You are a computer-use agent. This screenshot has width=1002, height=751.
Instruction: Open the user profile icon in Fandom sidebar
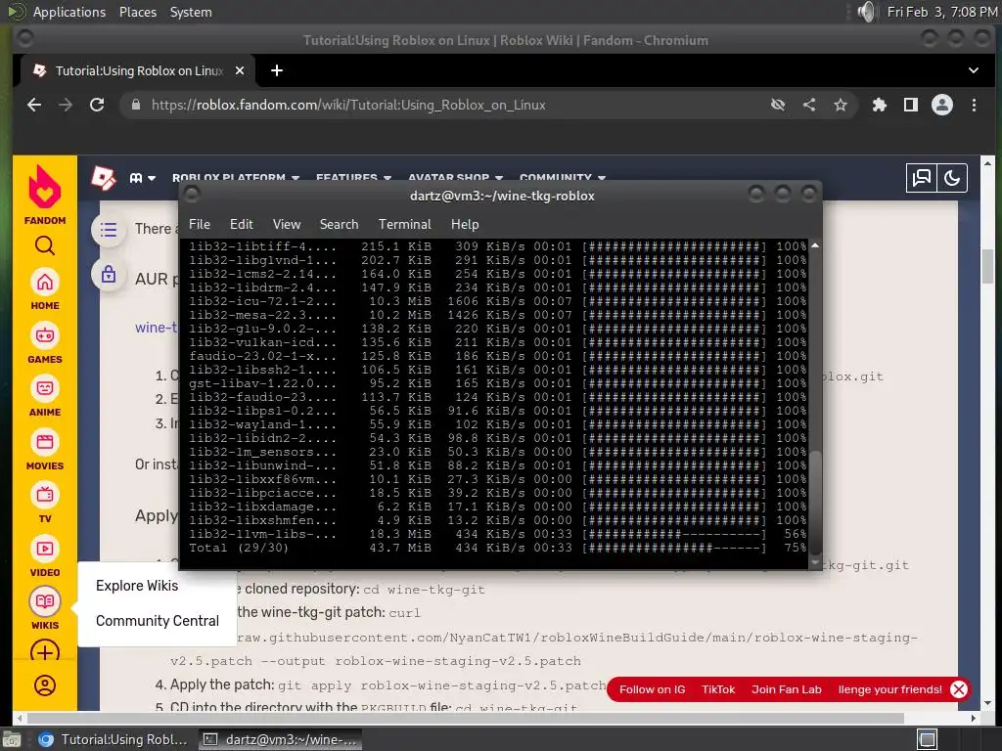pos(45,685)
